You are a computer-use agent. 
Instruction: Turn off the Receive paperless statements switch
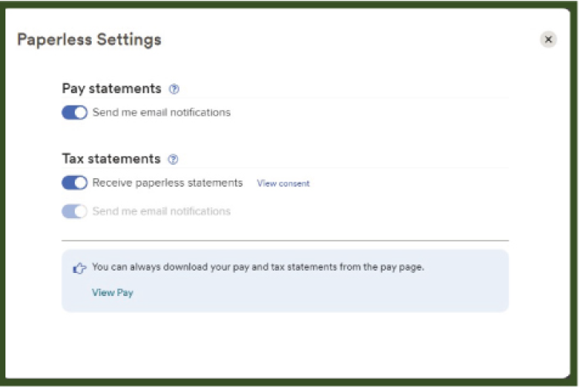coord(75,183)
